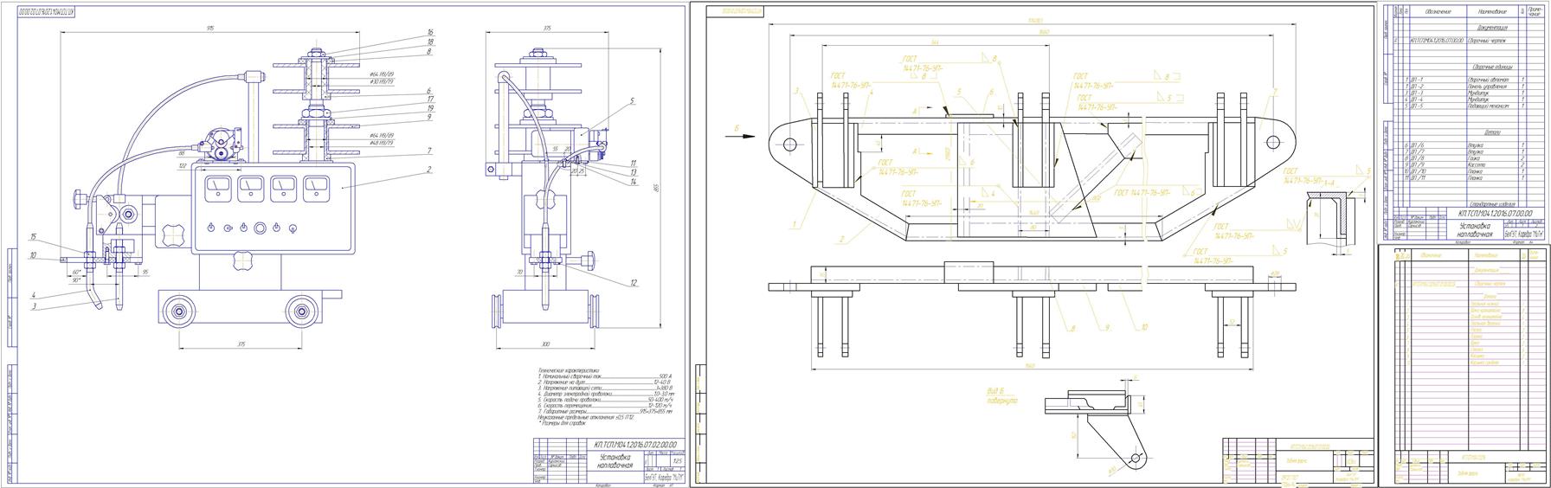
Task: Select the left lug hole of the frame
Action: [x=789, y=143]
